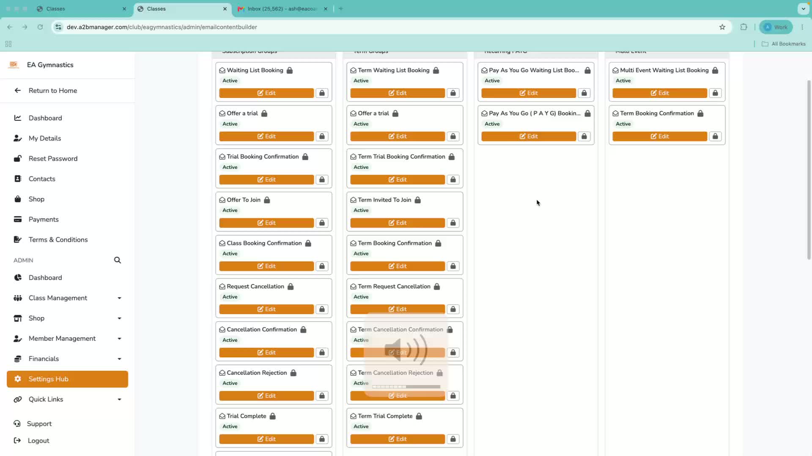Toggle lock button on Multi Event Waiting List Booking
This screenshot has width=812, height=456.
click(x=715, y=93)
